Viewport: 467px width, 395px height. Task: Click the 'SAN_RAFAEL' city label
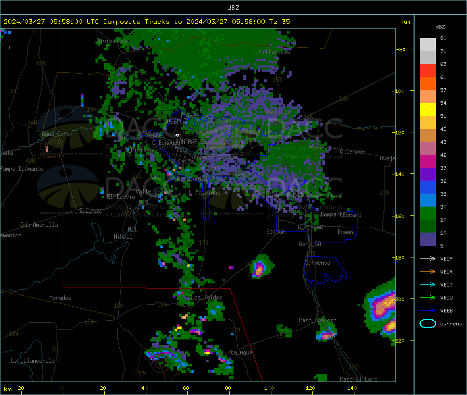[x=190, y=141]
